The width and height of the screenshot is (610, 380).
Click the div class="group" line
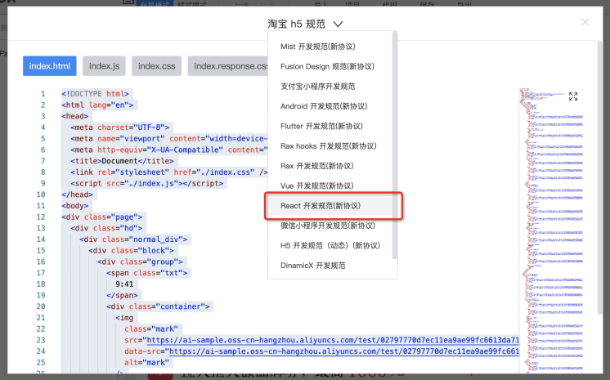pyautogui.click(x=140, y=262)
